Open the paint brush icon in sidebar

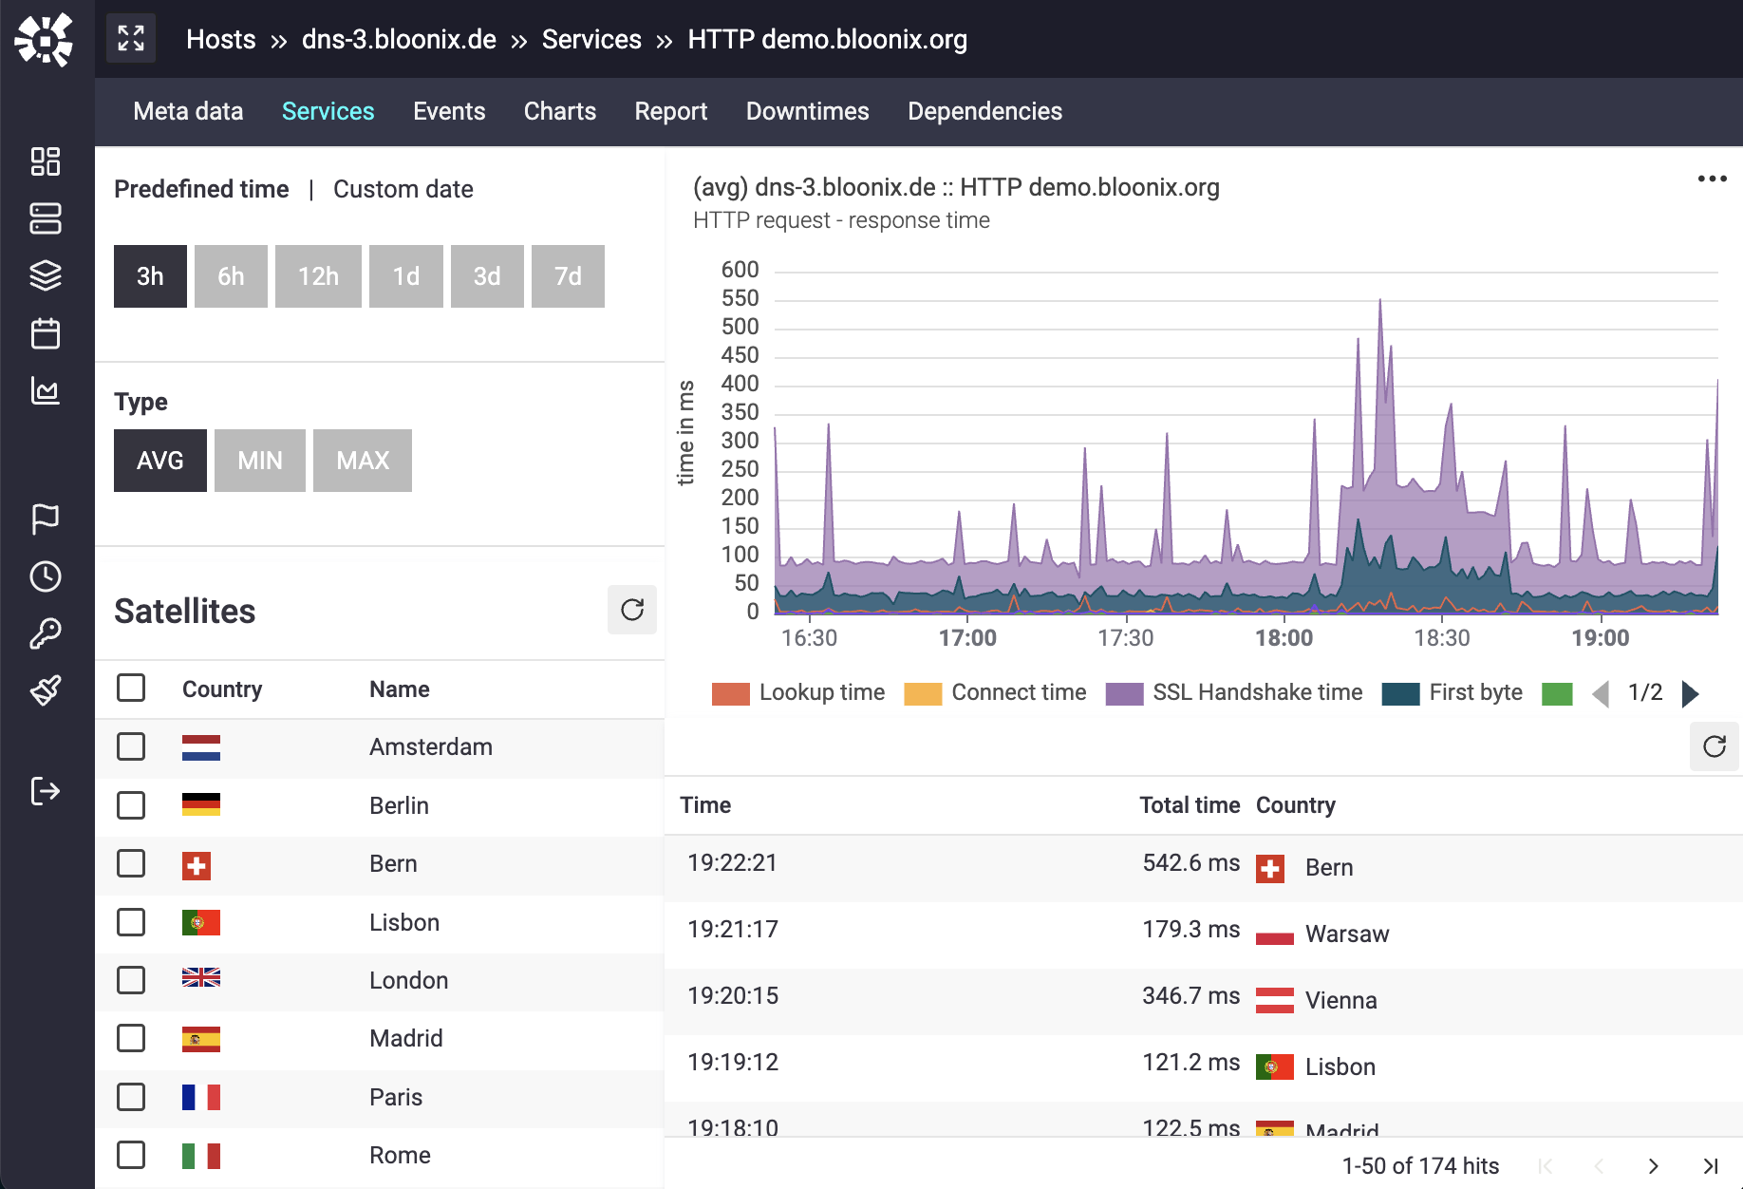pos(46,690)
